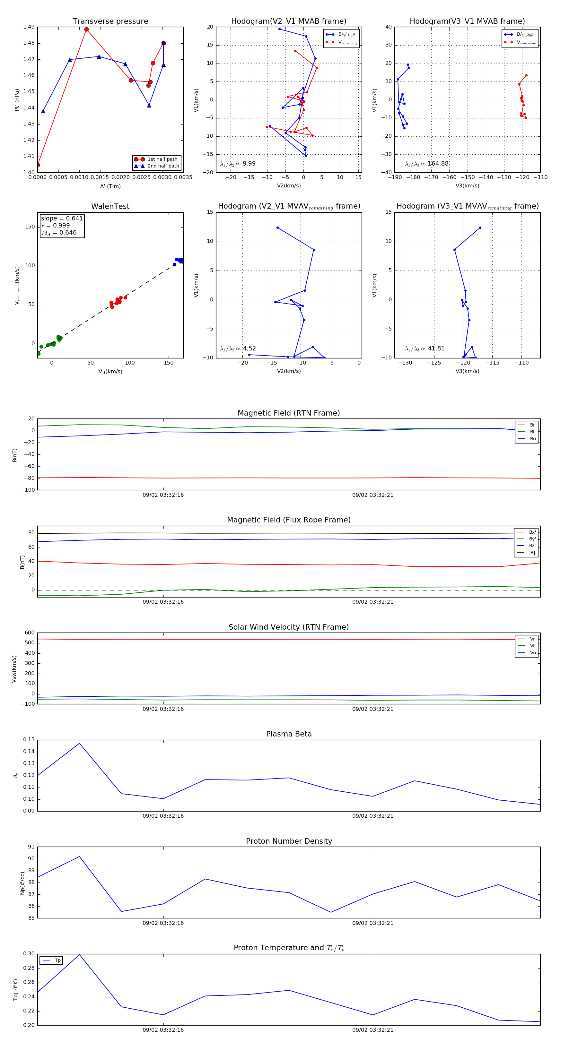Click the highest red point in Transverse pressure
The image size is (578, 1059).
coord(86,30)
